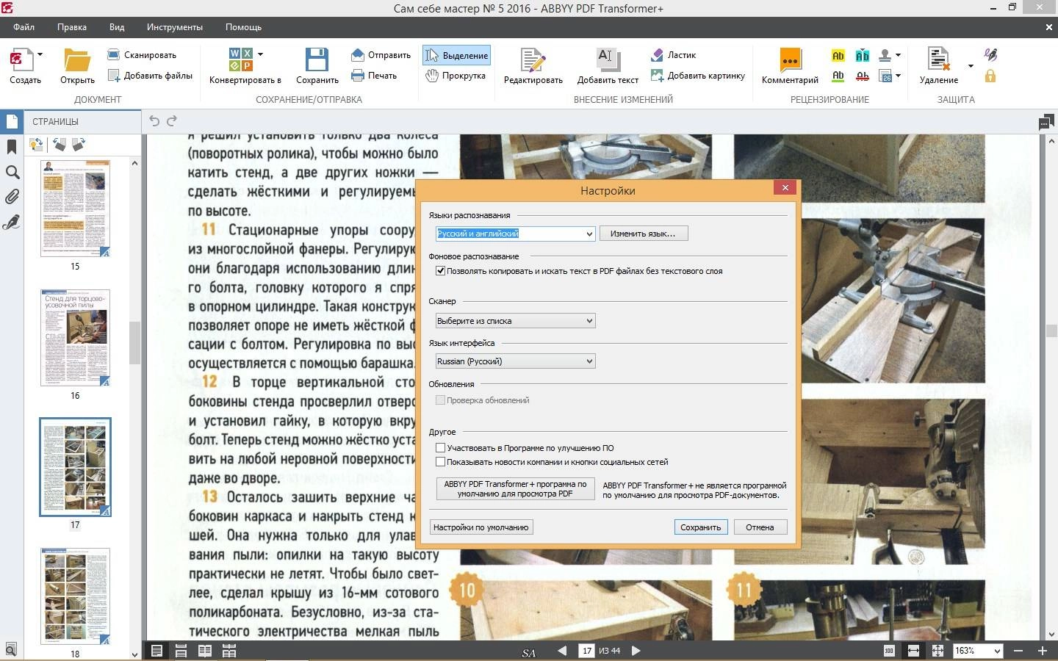1058x661 pixels.
Task: Activate the Прокрутка hand tool
Action: [x=456, y=75]
